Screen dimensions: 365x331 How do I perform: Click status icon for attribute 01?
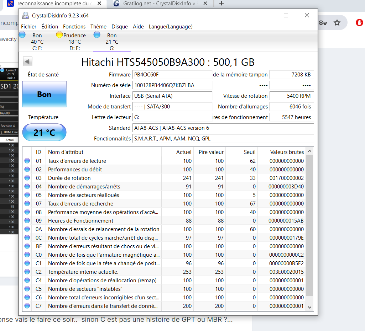click(x=27, y=161)
